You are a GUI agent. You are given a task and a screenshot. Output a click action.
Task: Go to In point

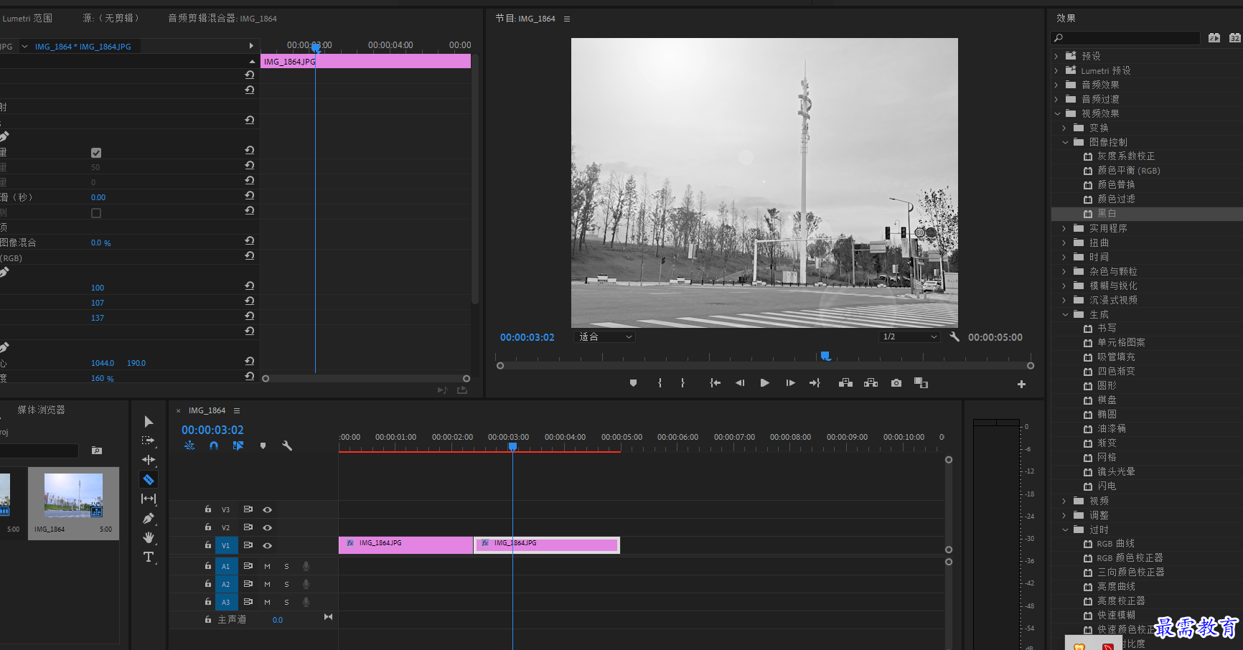tap(715, 383)
